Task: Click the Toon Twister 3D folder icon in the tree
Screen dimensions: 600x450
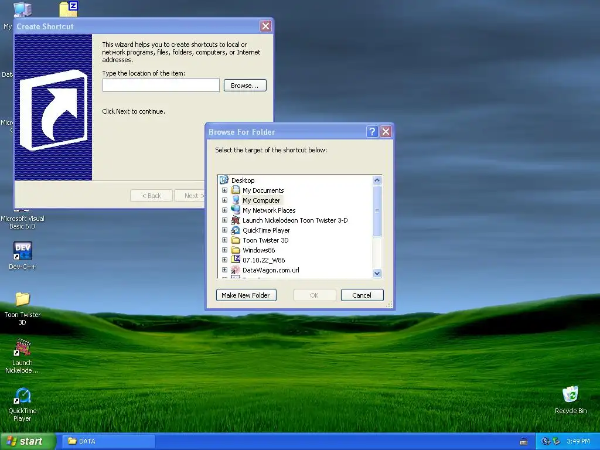Action: pyautogui.click(x=236, y=240)
